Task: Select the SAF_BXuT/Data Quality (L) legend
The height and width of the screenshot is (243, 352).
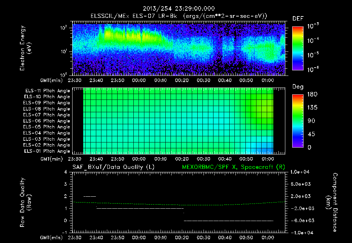Action: 113,167
